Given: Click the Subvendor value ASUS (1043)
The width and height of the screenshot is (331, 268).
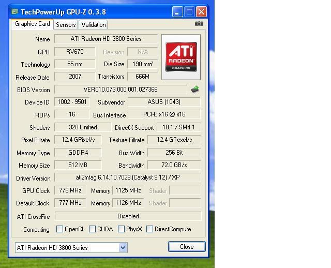Looking at the screenshot, I should pos(164,102).
